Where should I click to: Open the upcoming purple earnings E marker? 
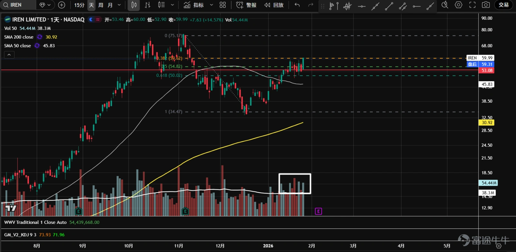click(x=318, y=211)
